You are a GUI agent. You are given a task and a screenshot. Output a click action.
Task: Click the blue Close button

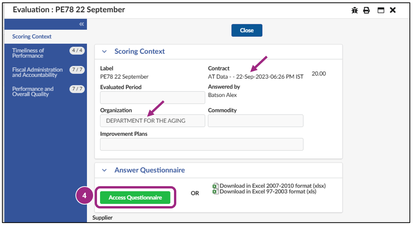[x=247, y=30]
